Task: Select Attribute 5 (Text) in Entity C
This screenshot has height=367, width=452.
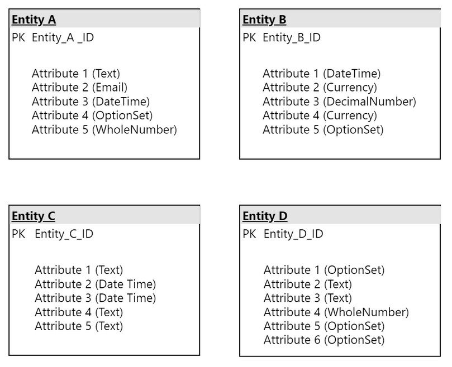Action: tap(79, 326)
